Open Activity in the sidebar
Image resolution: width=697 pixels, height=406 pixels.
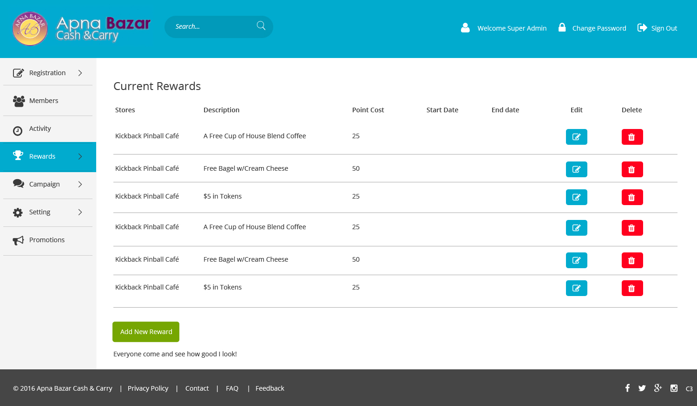[x=40, y=129]
